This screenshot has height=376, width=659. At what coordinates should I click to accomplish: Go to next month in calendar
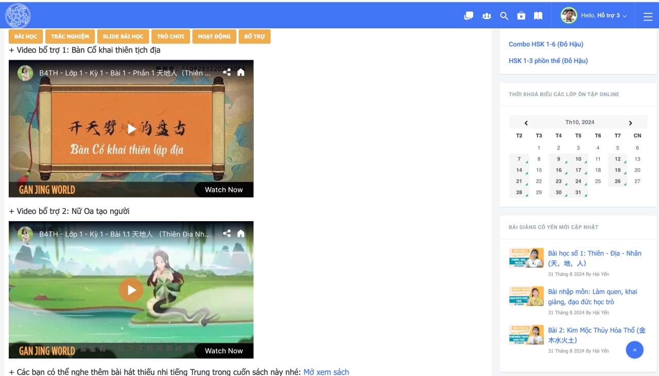630,123
